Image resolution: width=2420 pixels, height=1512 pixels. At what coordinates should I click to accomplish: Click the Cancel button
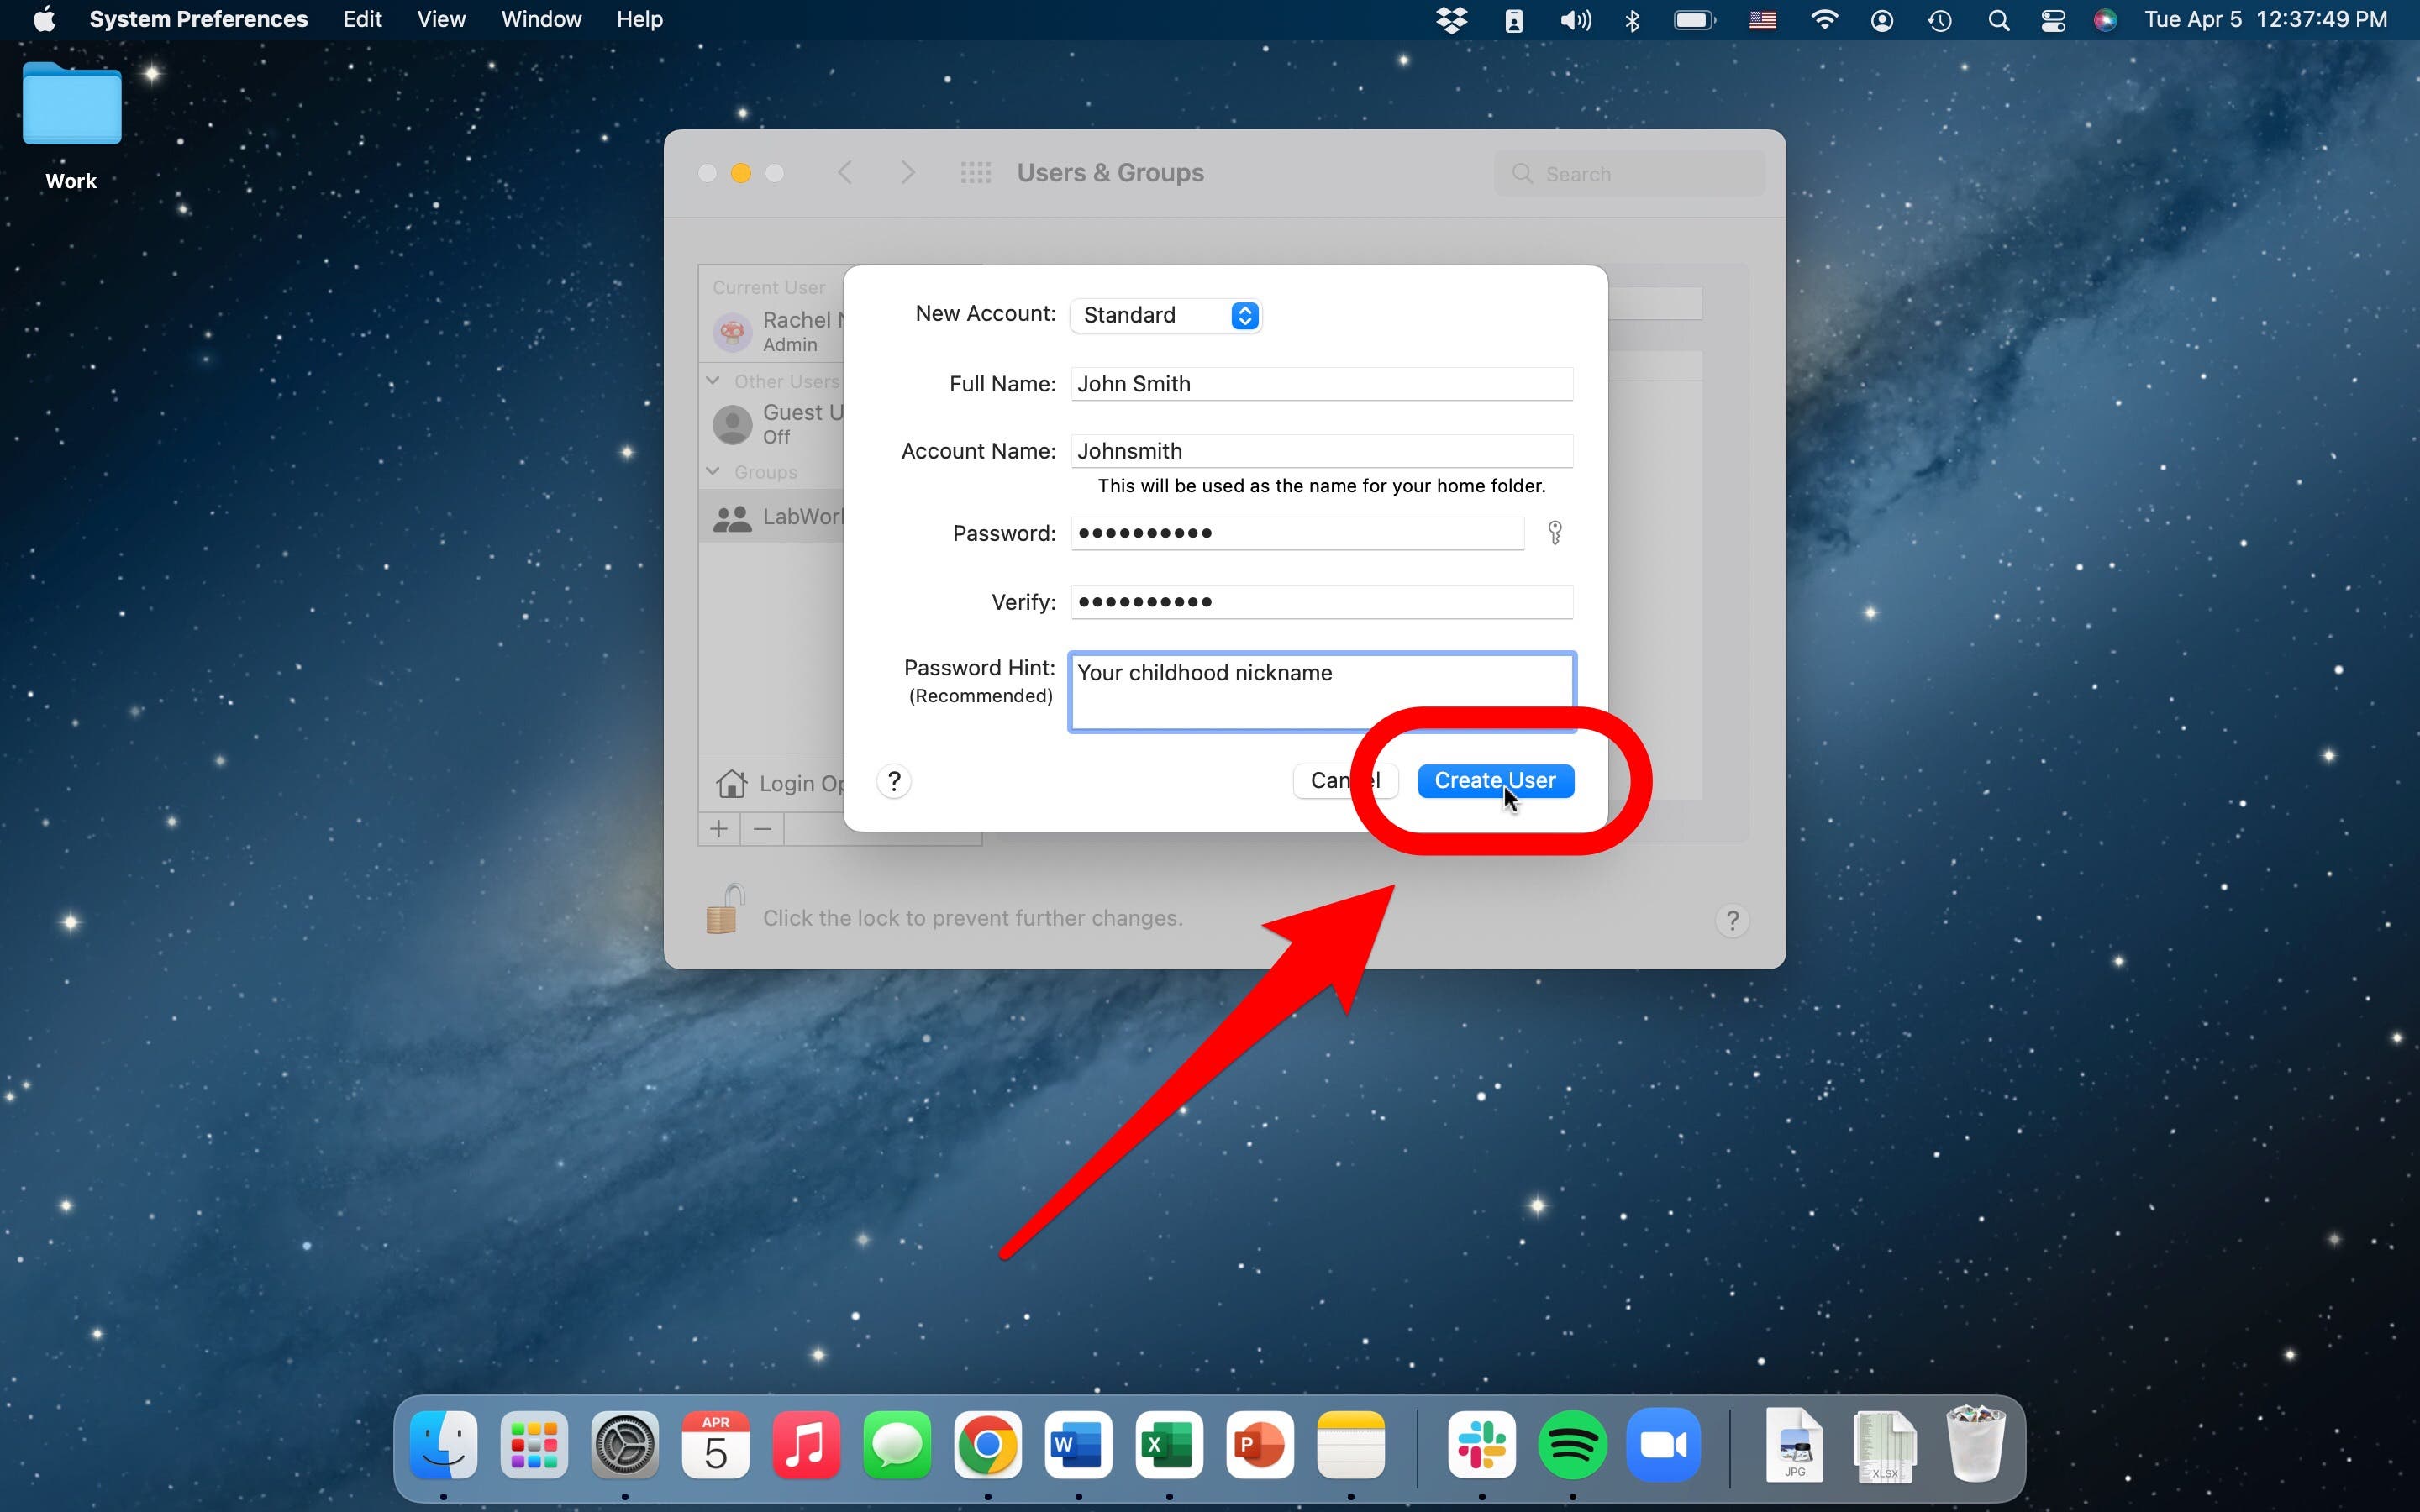1336,781
